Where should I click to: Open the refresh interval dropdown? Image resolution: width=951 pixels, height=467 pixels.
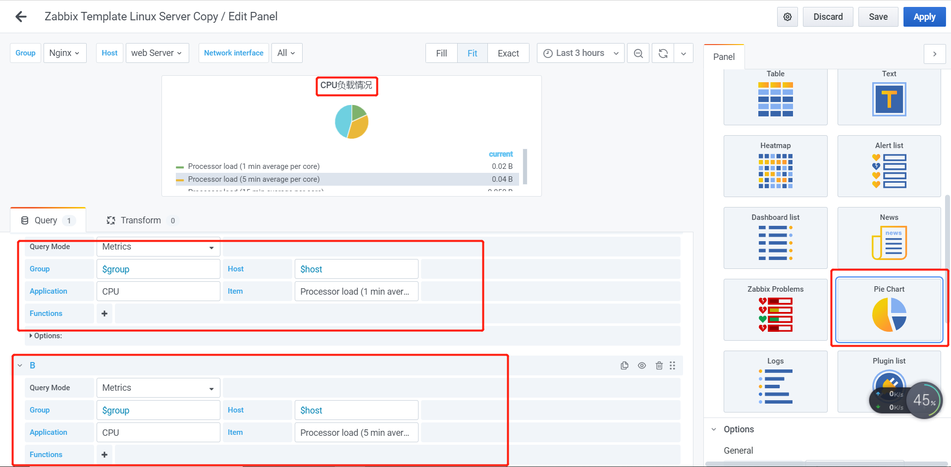pos(684,53)
